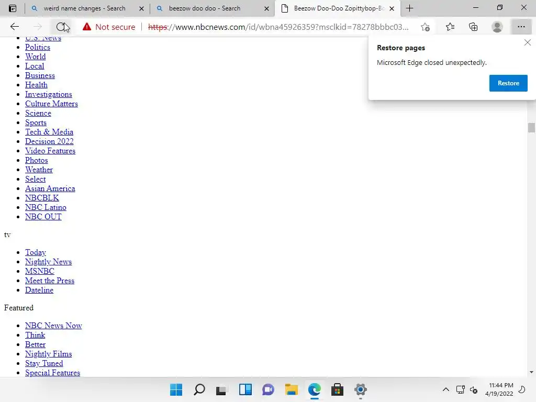Open the profile avatar icon
This screenshot has height=402, width=536.
coord(497,27)
